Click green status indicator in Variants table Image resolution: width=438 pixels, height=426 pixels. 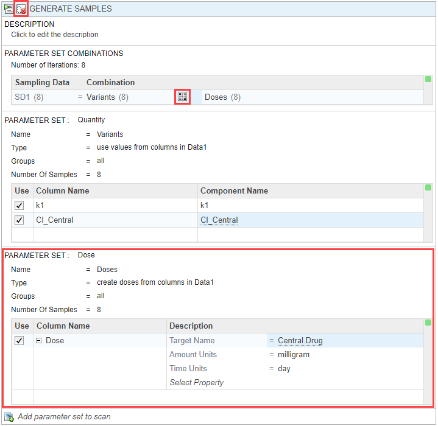tap(428, 187)
